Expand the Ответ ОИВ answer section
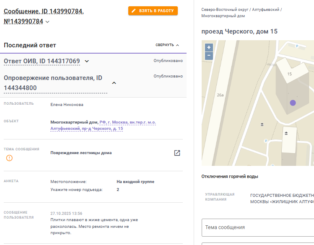The image size is (314, 245). tap(87, 61)
